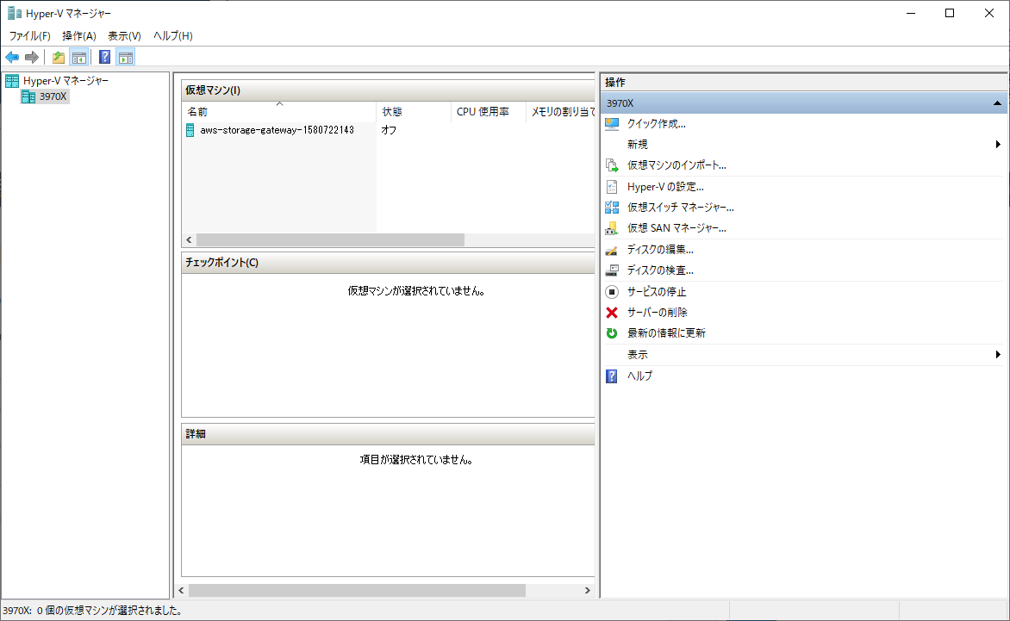Click the クイック作成 monitor icon

pyautogui.click(x=612, y=124)
